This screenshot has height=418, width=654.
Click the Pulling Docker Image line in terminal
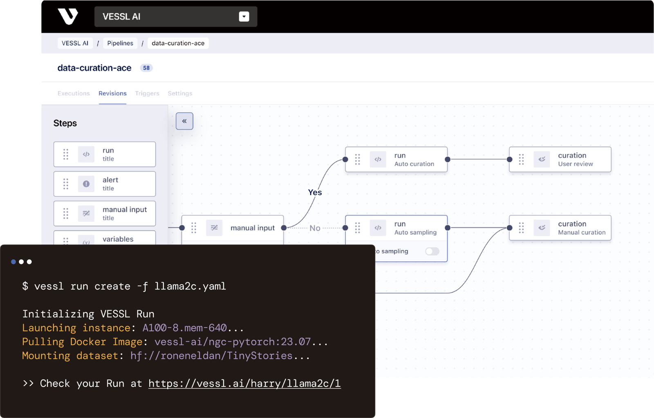click(175, 342)
